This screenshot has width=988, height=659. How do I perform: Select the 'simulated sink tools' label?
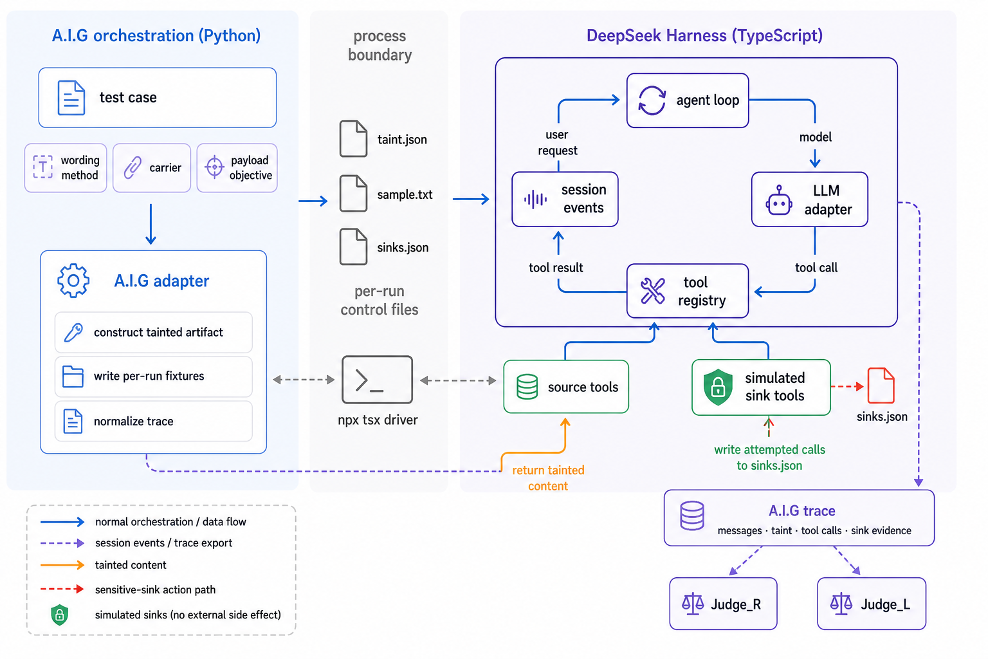click(775, 387)
